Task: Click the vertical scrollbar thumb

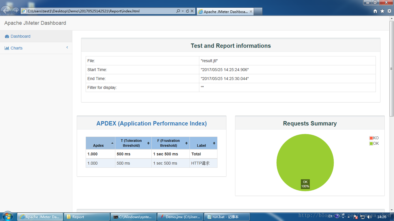Action: (x=391, y=68)
